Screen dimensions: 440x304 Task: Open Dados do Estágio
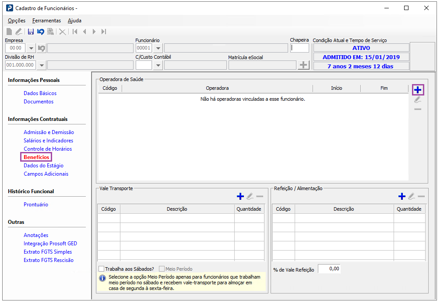coord(43,166)
